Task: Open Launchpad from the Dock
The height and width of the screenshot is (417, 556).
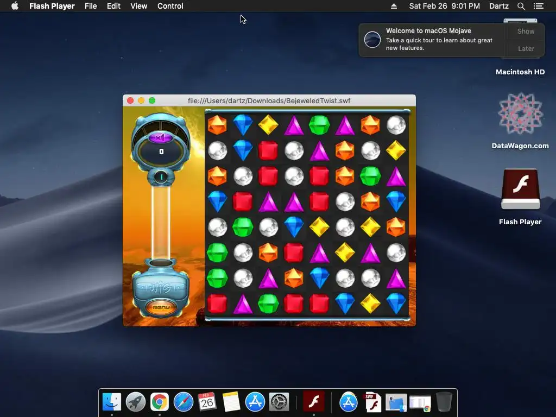Action: pyautogui.click(x=135, y=402)
